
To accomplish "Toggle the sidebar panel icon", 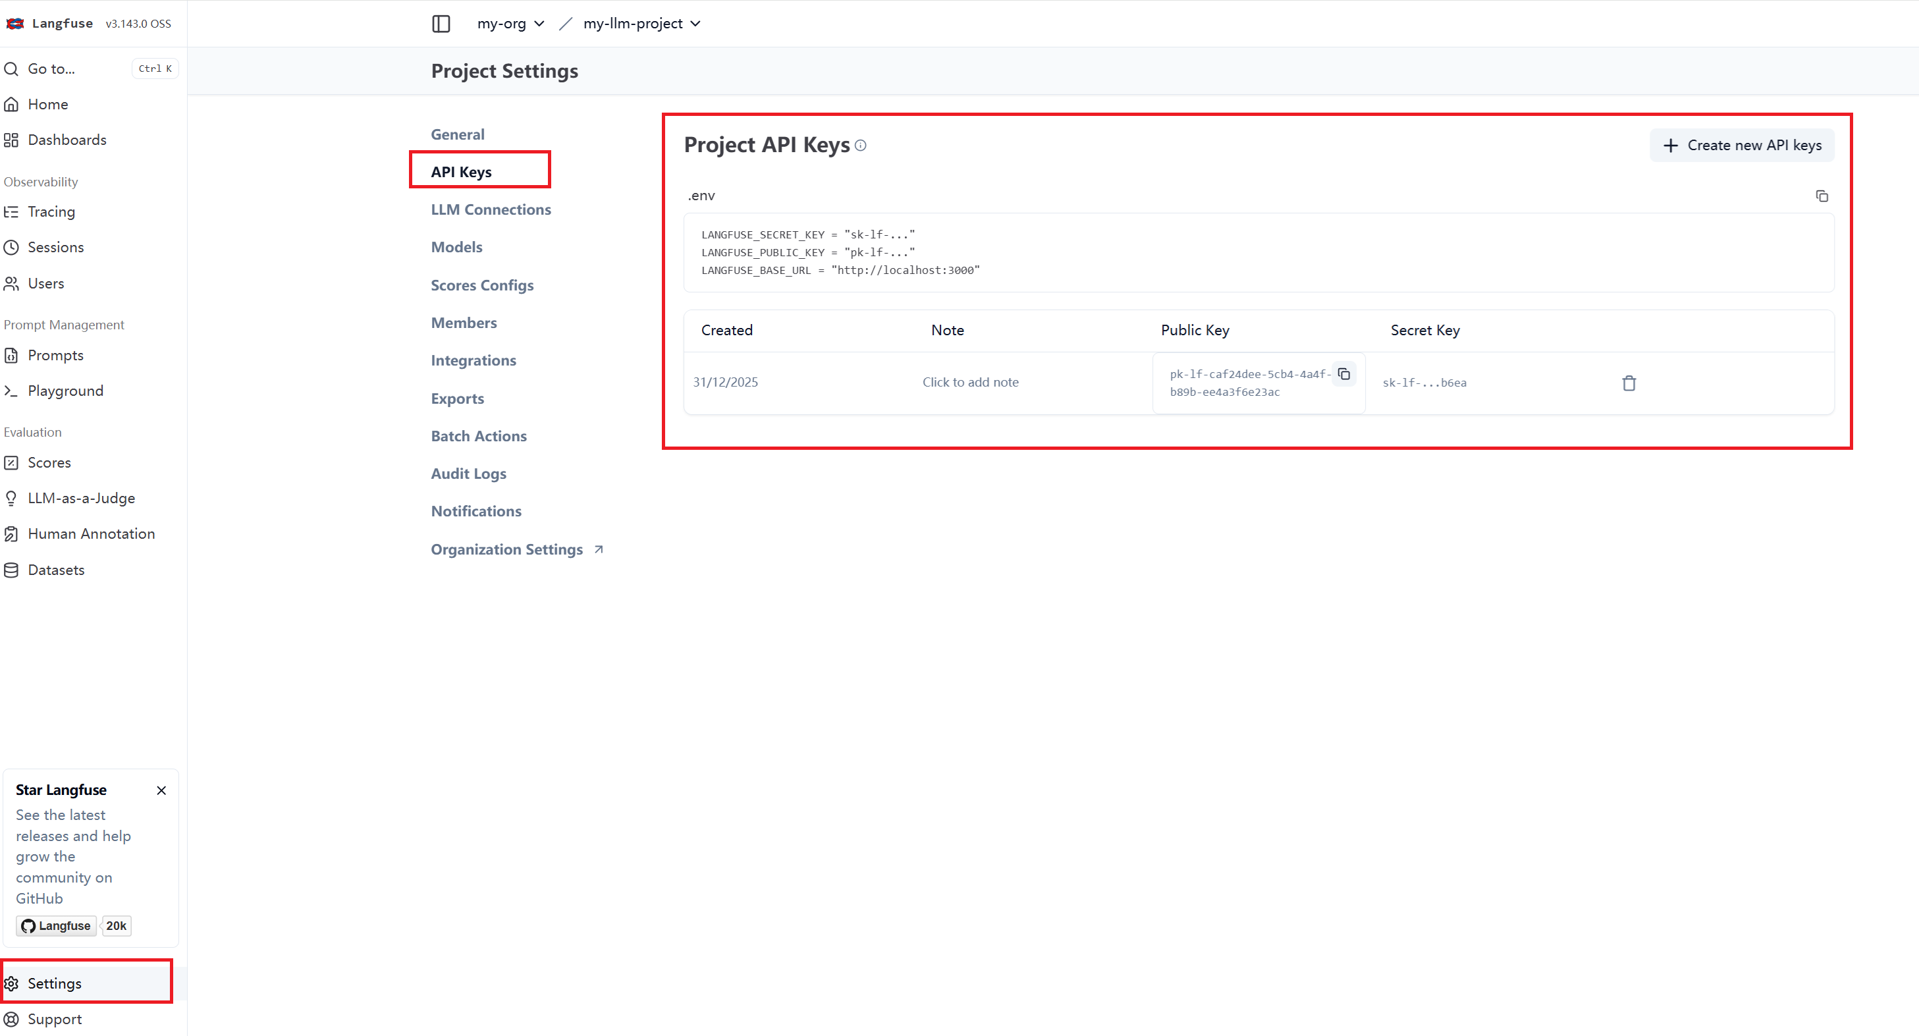I will [441, 24].
